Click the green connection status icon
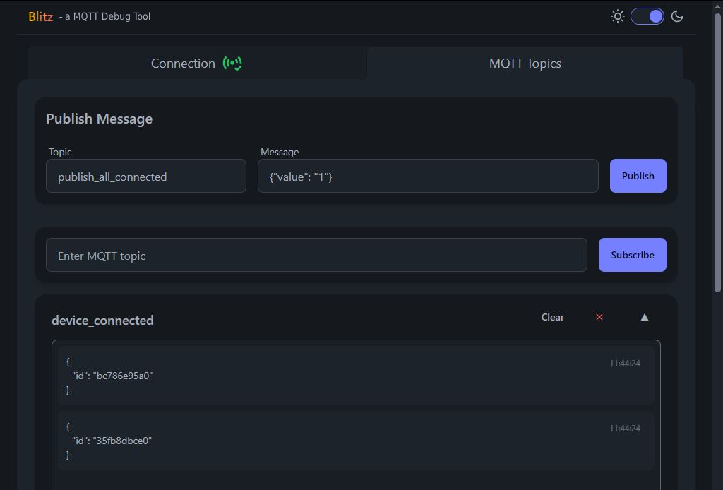This screenshot has height=490, width=723. pyautogui.click(x=232, y=64)
